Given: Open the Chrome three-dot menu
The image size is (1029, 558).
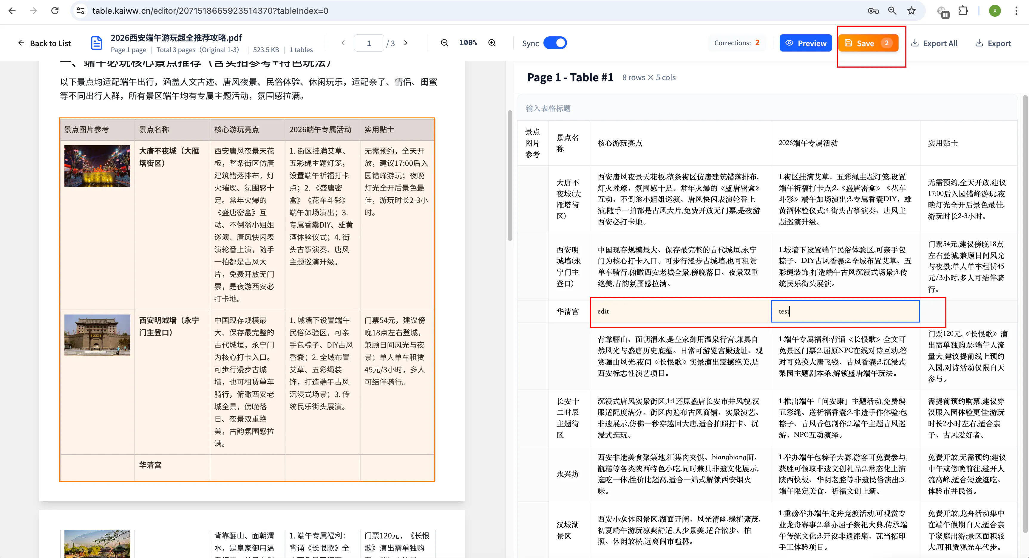Looking at the screenshot, I should pyautogui.click(x=1016, y=11).
